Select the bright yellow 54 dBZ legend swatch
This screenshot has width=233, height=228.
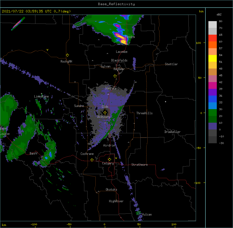(212, 58)
